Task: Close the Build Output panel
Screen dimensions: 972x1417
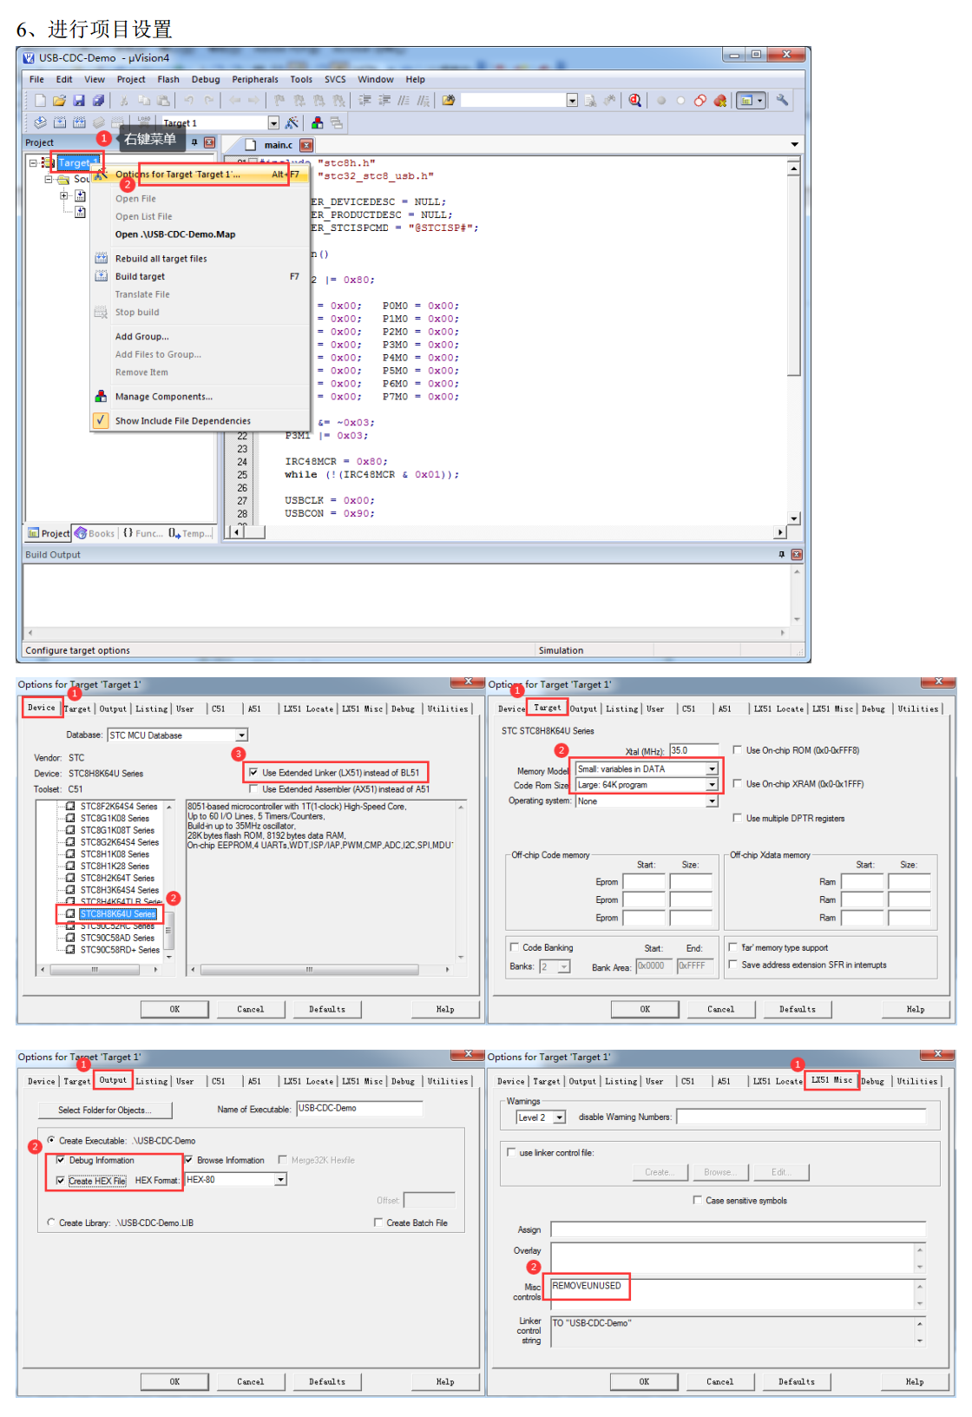Action: click(797, 555)
